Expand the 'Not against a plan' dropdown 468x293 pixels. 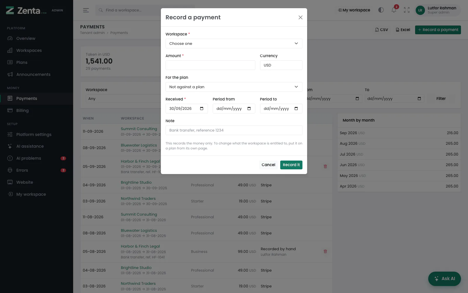point(234,87)
